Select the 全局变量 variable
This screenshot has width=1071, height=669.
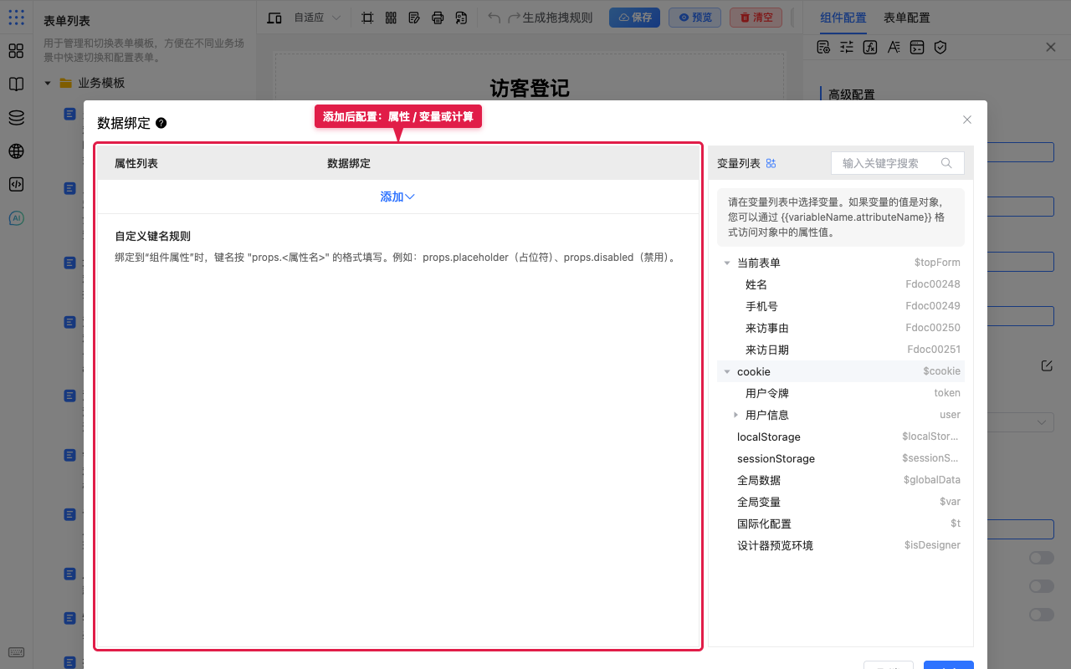pyautogui.click(x=841, y=503)
